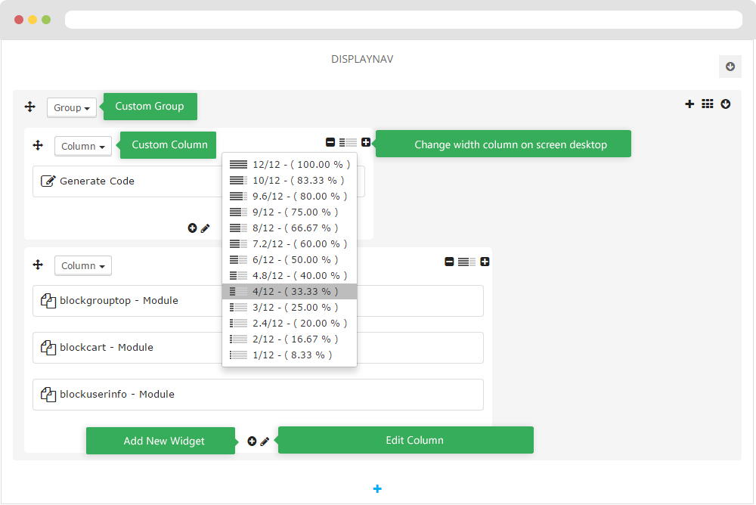
Task: Open the width list icon of the second column
Action: click(x=466, y=262)
